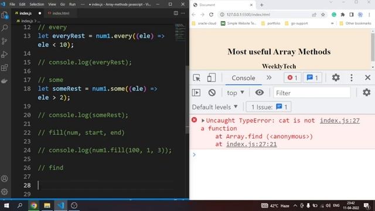The width and height of the screenshot is (375, 211).
Task: Open the DevTools customize three-dot menu
Action: pyautogui.click(x=352, y=77)
